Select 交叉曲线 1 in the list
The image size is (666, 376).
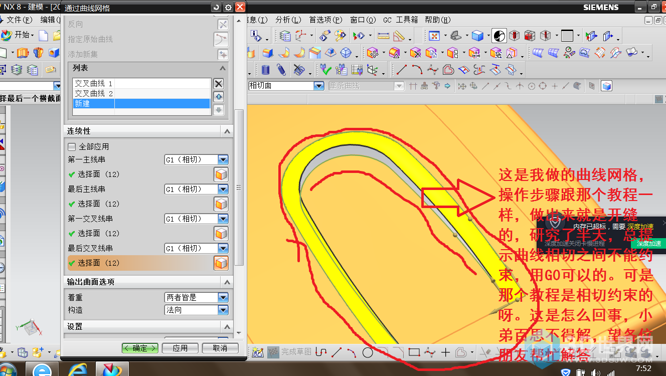[142, 84]
